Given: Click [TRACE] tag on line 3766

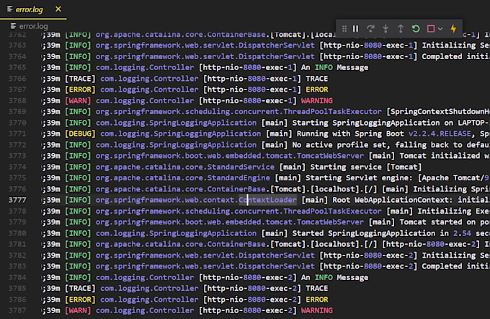Looking at the screenshot, I should (x=80, y=79).
